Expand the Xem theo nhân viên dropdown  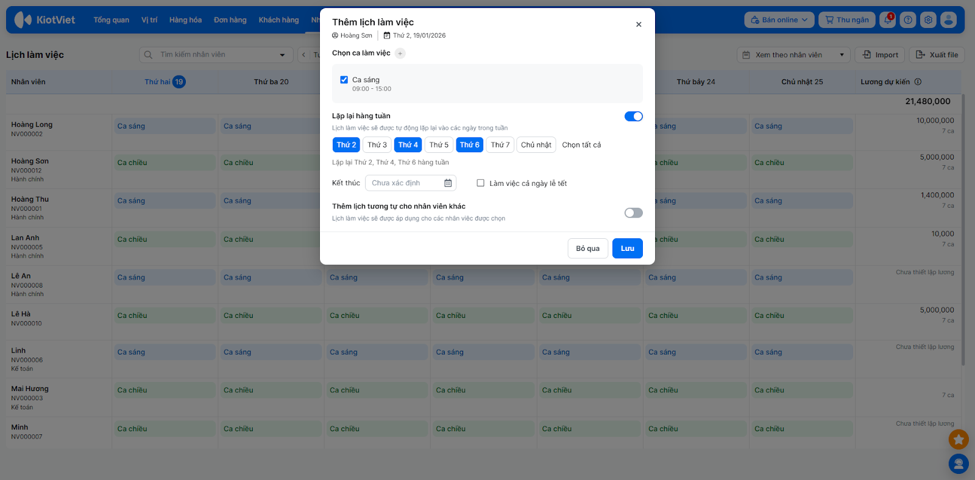[x=793, y=55]
